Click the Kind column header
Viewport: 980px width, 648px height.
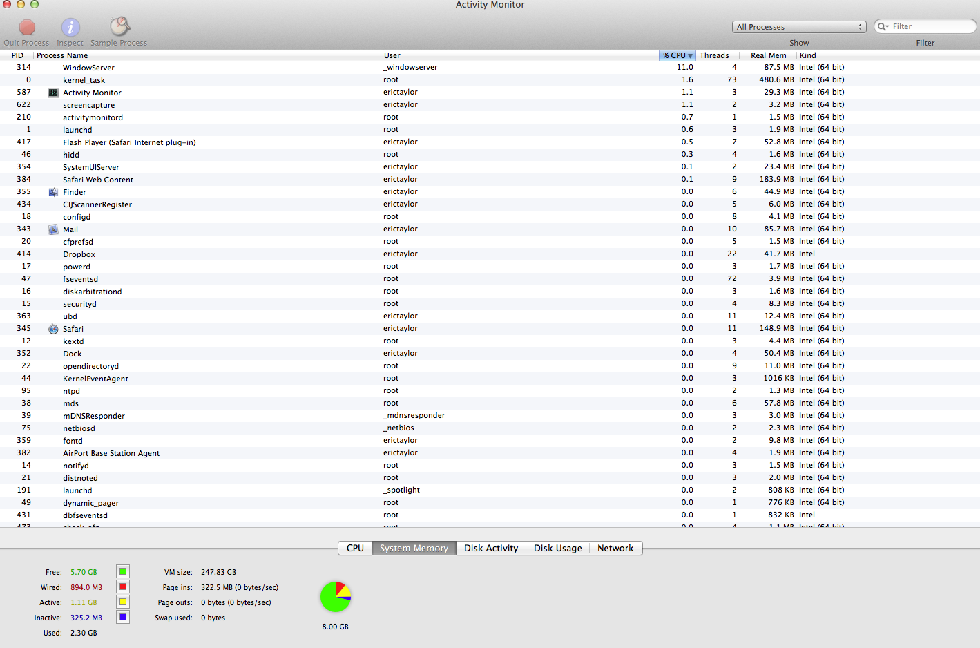coord(825,55)
